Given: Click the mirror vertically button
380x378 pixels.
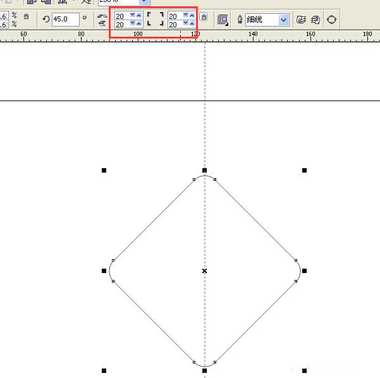Looking at the screenshot, I should (102, 24).
